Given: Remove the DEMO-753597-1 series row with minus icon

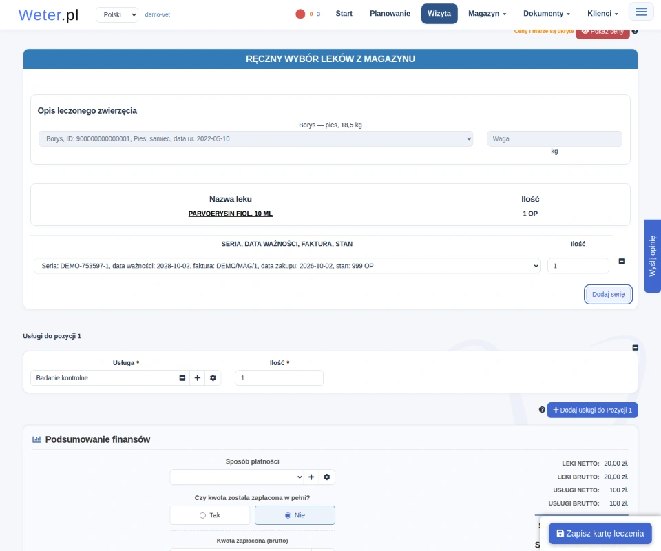Looking at the screenshot, I should point(621,261).
